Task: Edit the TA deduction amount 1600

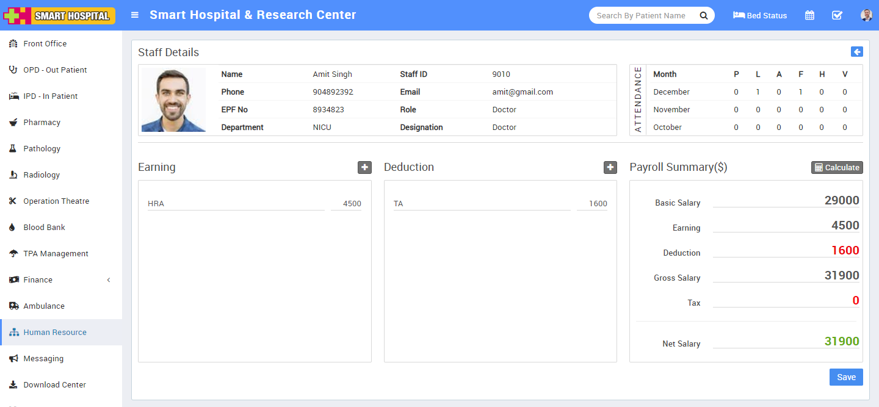Action: click(590, 204)
